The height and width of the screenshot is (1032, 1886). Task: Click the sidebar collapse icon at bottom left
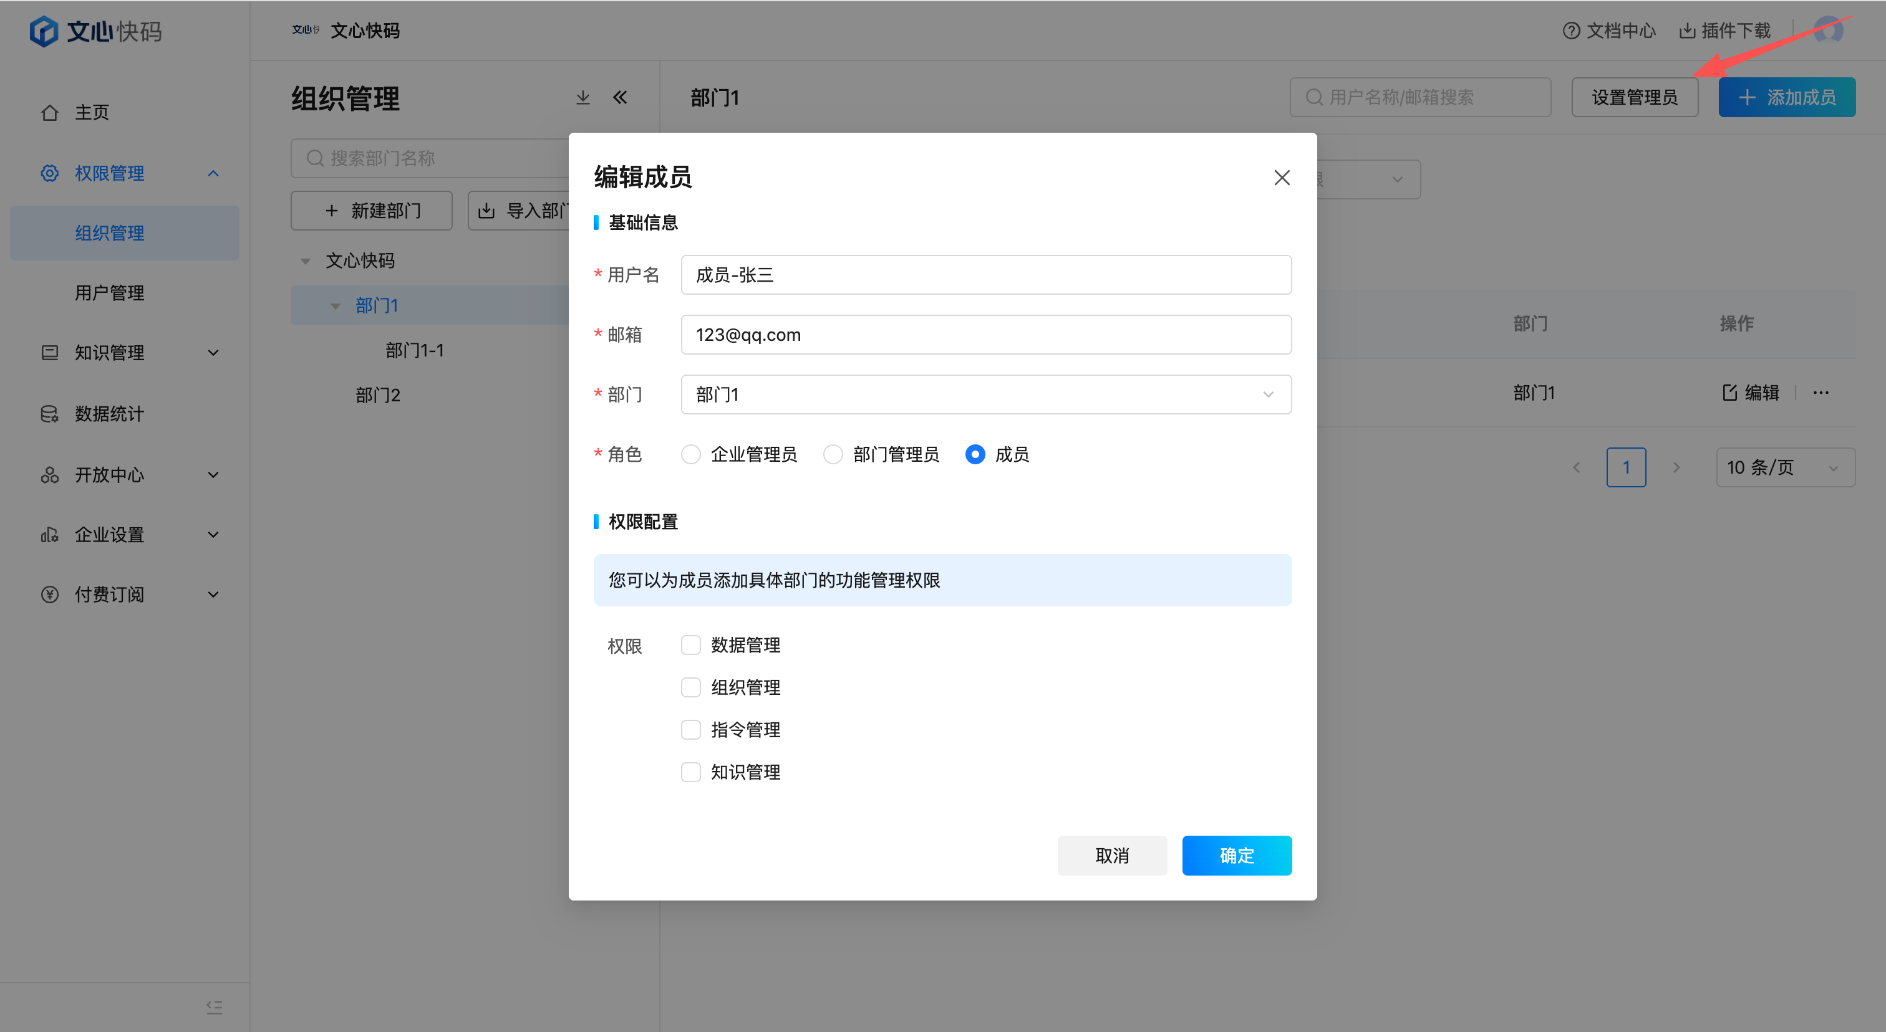click(214, 1007)
